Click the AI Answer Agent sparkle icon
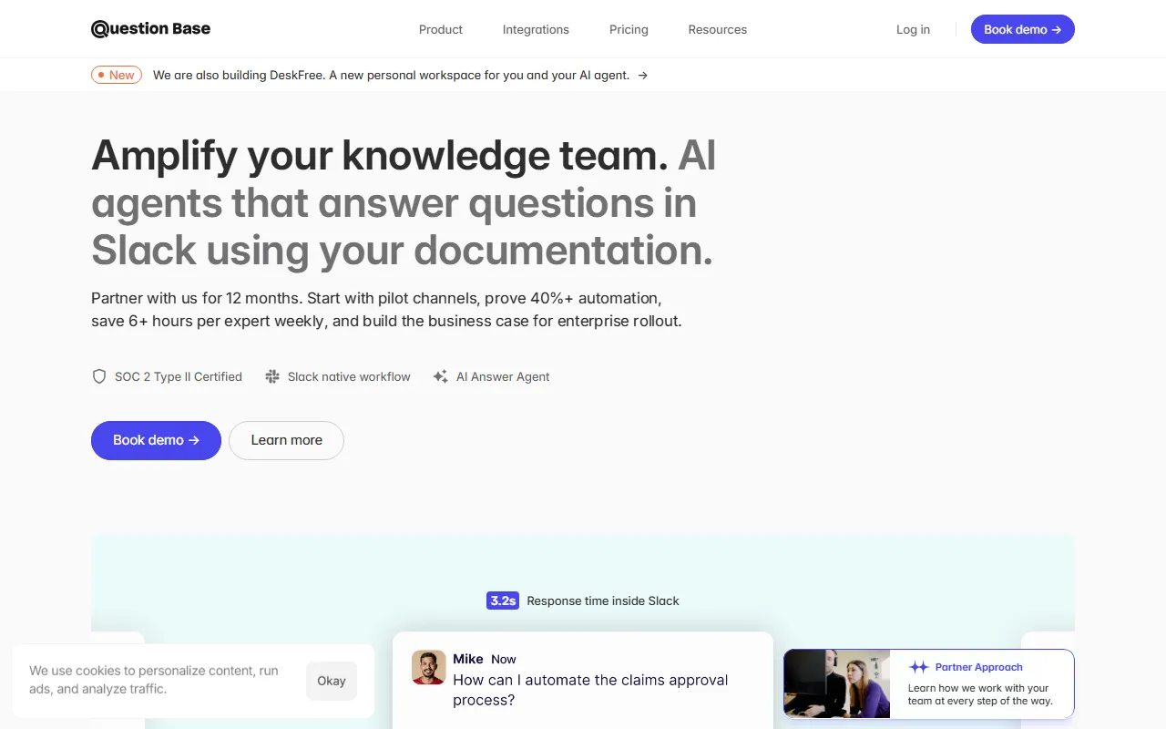The height and width of the screenshot is (729, 1166). (x=440, y=376)
